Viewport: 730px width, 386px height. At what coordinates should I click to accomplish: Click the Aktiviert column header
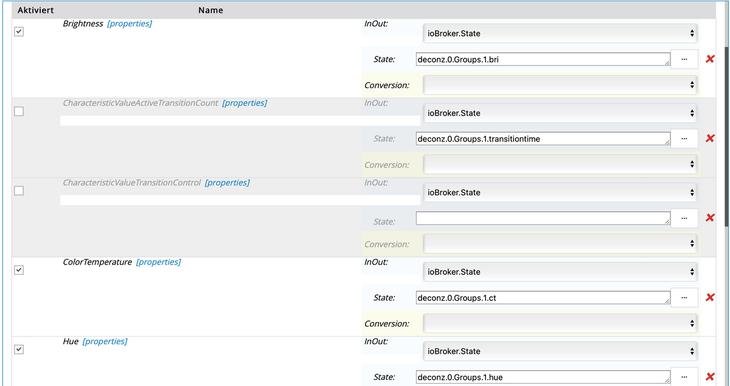35,10
